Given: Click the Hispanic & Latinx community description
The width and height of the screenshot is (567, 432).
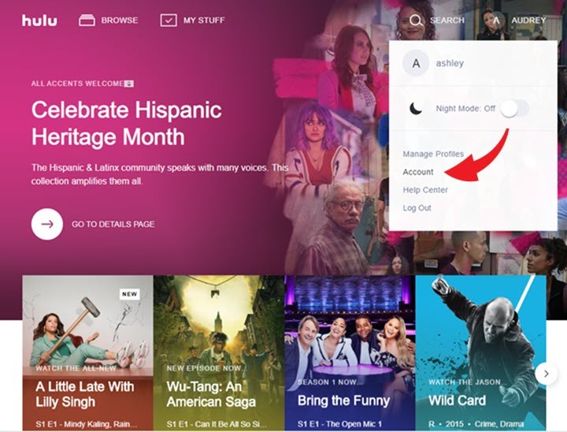Looking at the screenshot, I should click(159, 174).
